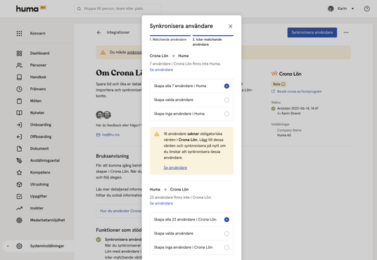Open Dashboard icon in sidebar
This screenshot has height=260, width=377.
[19, 53]
